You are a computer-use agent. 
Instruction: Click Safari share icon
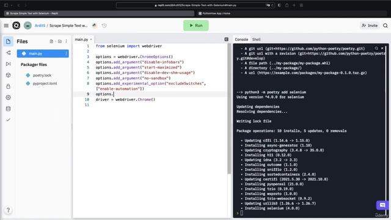(287, 5)
